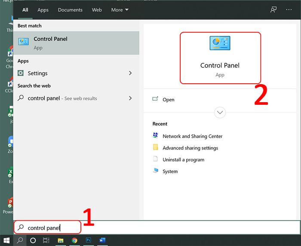Click the Search the web heading

pyautogui.click(x=34, y=85)
